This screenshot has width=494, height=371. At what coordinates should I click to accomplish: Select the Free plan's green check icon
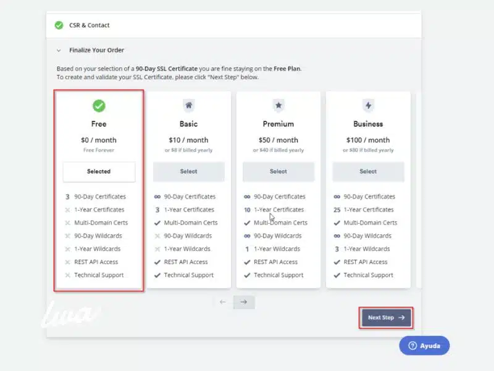pos(98,105)
